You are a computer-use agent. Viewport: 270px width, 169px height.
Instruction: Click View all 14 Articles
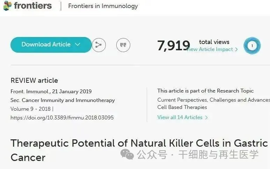point(180,117)
